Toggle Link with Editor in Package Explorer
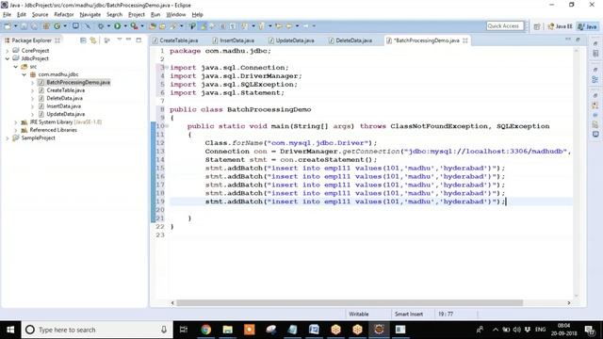The width and height of the screenshot is (603, 339). tap(92, 40)
